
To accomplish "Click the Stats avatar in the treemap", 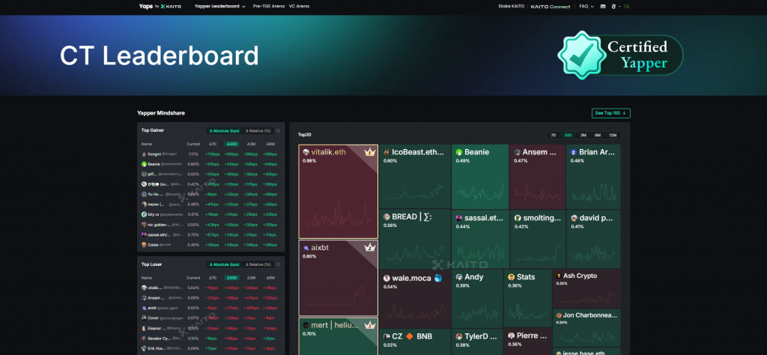I will (511, 277).
